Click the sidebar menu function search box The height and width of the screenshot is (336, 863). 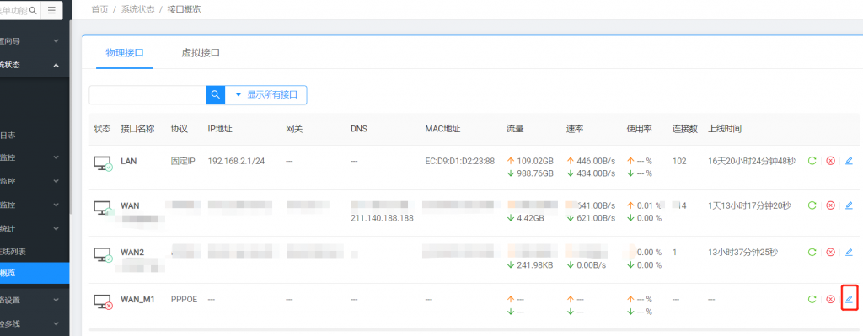click(13, 10)
